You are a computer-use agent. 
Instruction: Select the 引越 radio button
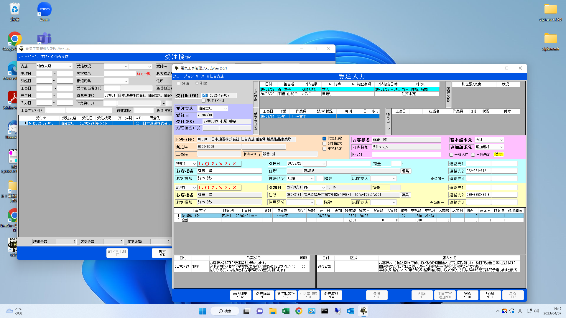click(197, 83)
